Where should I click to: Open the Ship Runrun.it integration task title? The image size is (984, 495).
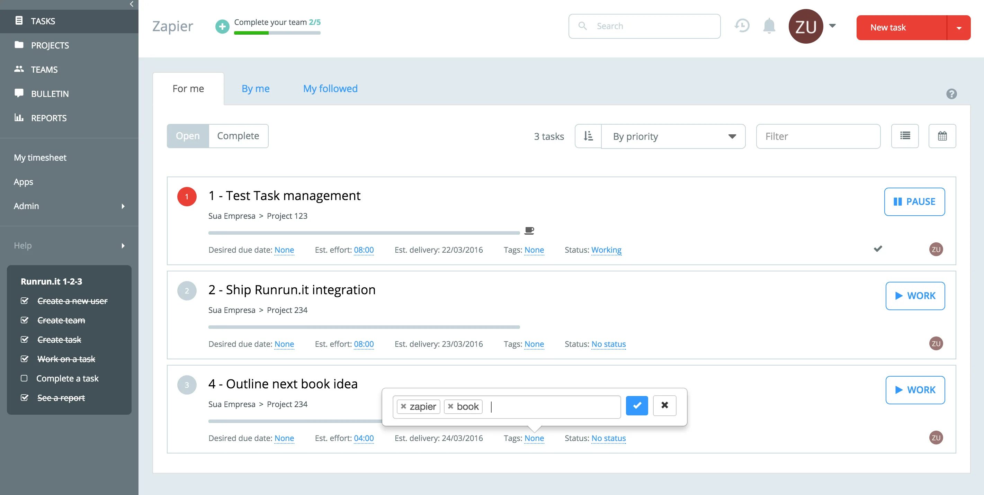click(x=292, y=289)
